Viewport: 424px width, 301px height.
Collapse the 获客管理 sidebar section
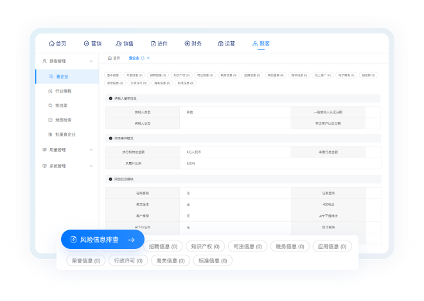click(91, 61)
